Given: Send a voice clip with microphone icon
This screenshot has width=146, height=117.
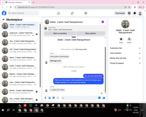Looking at the screenshot, I should pos(45,98).
